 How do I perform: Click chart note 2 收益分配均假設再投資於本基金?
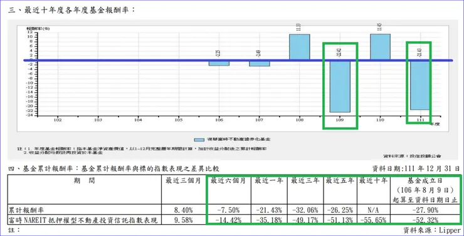(63, 153)
